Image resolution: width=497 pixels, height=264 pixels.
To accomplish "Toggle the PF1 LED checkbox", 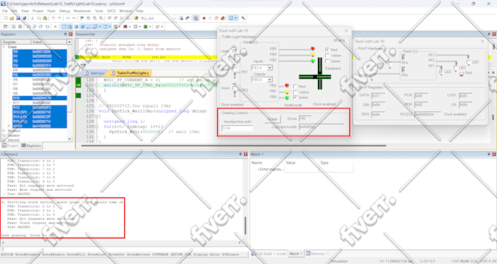I will (x=441, y=72).
